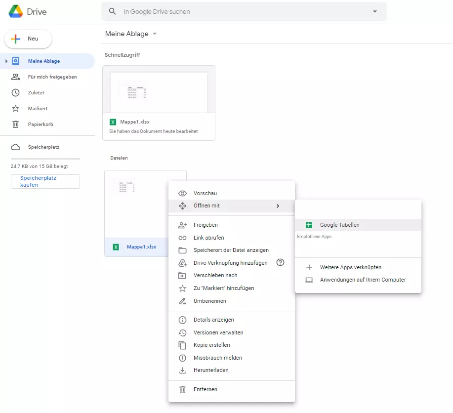Click the Versionen verwalten history icon

pyautogui.click(x=182, y=332)
